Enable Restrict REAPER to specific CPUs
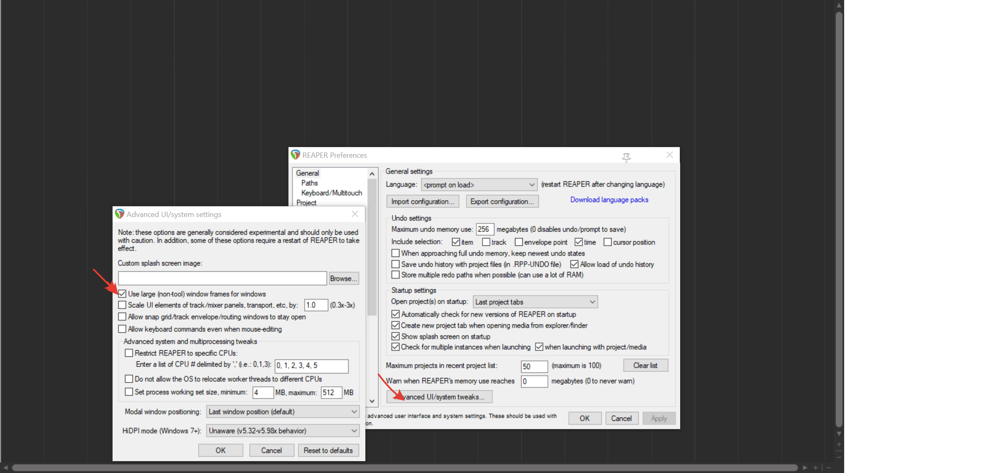Screen dimensions: 988x473 pyautogui.click(x=129, y=353)
